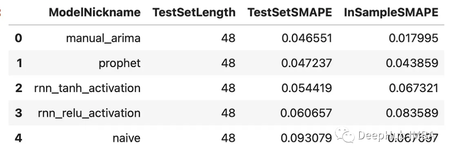Click the WeChat logo icon in the watermark
This screenshot has width=449, height=156.
tap(345, 134)
